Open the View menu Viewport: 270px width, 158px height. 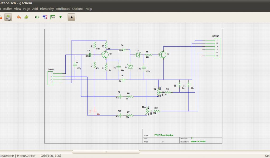pyautogui.click(x=17, y=9)
